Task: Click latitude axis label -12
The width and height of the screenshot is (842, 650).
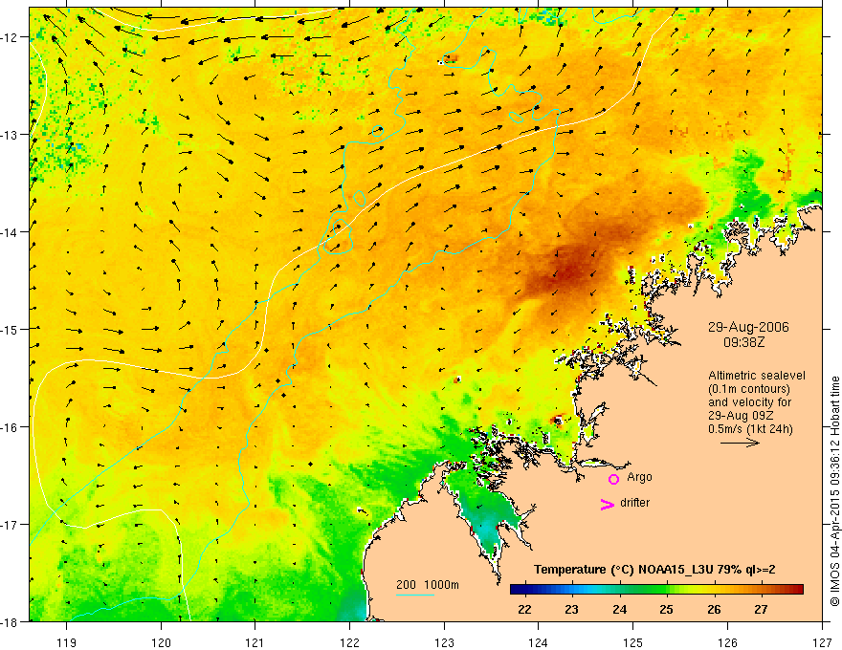Action: [11, 37]
